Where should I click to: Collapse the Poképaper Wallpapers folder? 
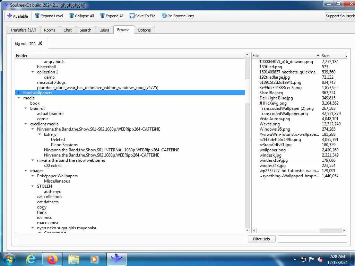(x=33, y=176)
